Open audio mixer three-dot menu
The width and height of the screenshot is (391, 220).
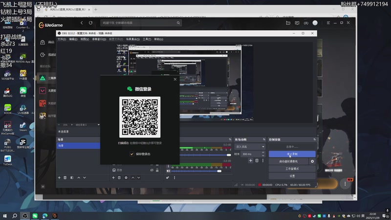174,177
